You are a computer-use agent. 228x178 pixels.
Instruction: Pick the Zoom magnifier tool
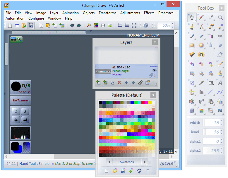[x=220, y=18]
